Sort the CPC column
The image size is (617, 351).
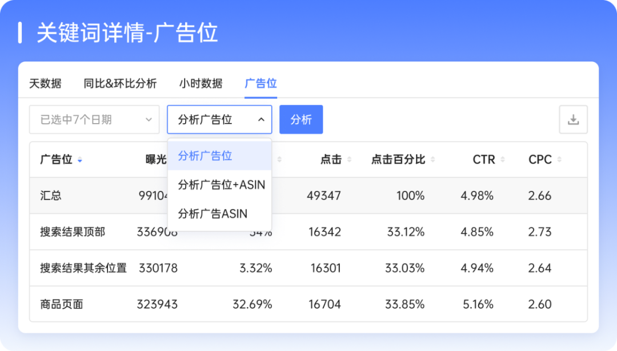pyautogui.click(x=560, y=160)
